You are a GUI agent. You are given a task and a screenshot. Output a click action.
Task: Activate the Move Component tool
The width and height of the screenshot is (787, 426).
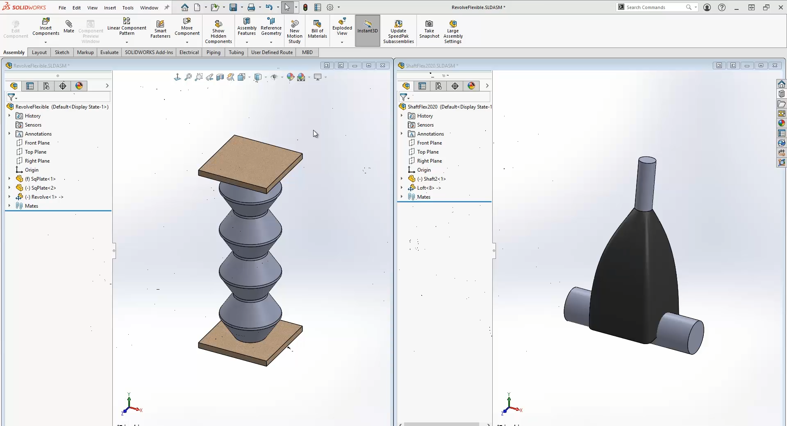point(187,27)
